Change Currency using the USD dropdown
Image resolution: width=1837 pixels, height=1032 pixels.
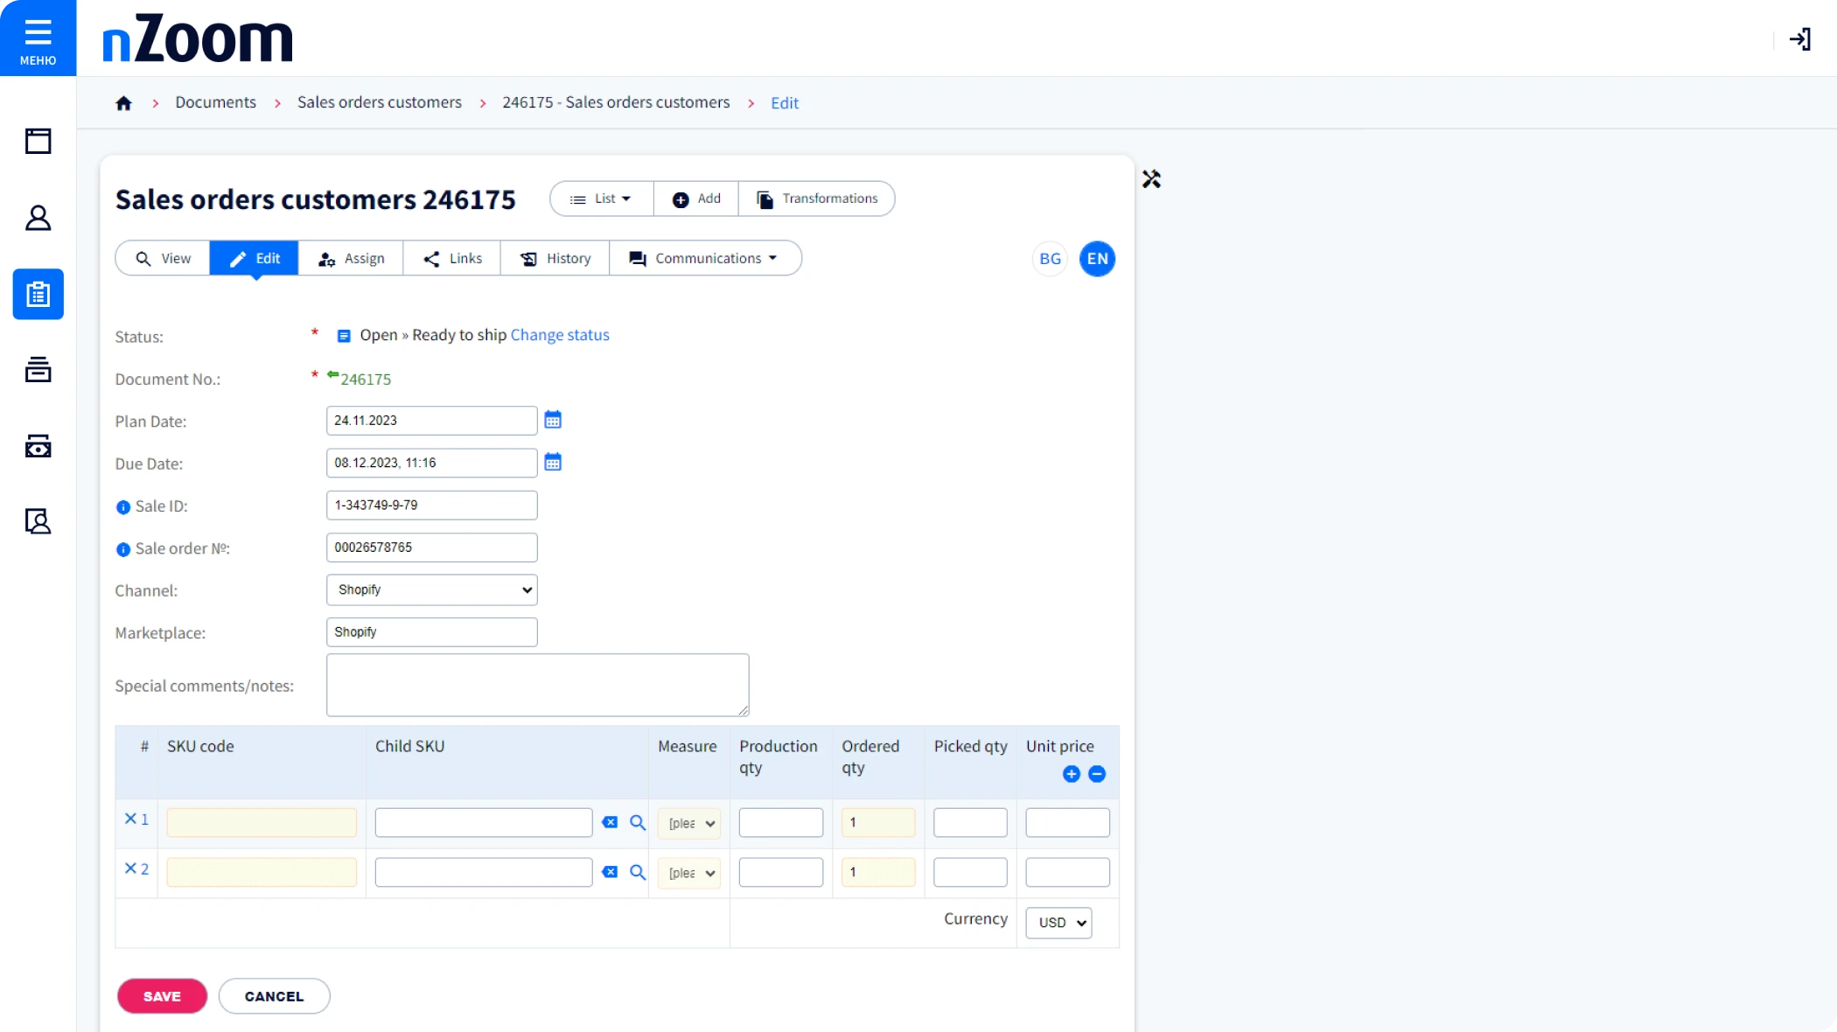point(1058,923)
